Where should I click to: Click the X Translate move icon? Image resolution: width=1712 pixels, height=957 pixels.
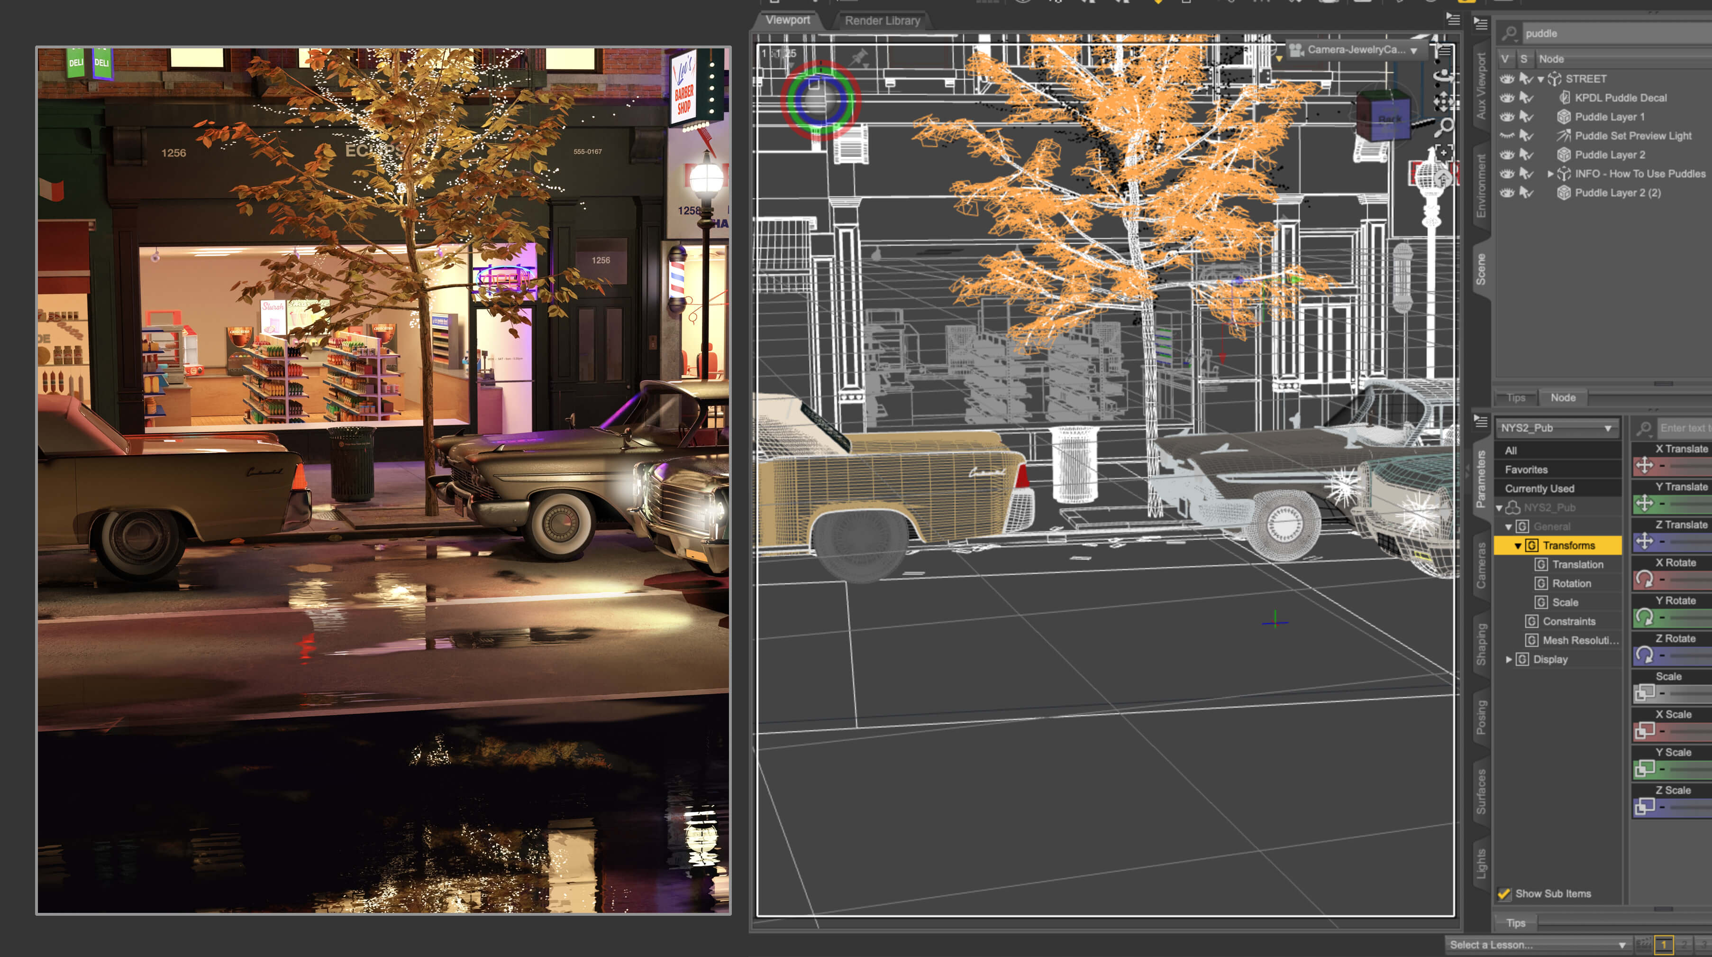[1644, 466]
